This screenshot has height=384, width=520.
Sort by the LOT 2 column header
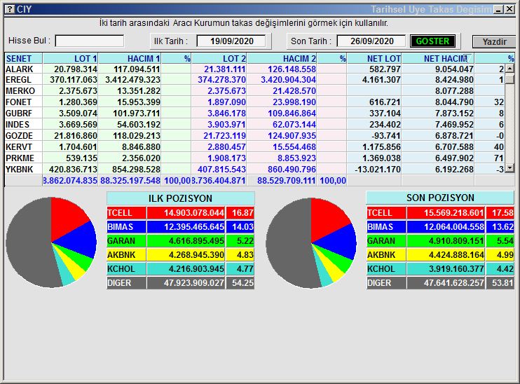219,58
